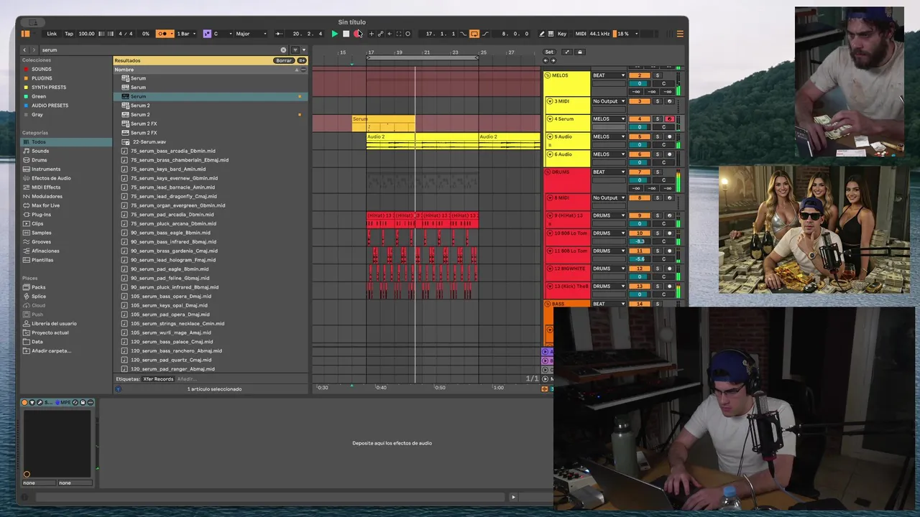Click the orange view toggle icon top left
920x517 pixels.
(x=26, y=34)
